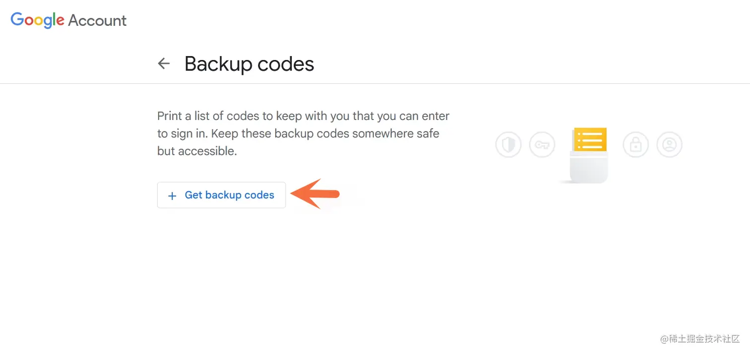Click the user profile circle icon
The image size is (750, 354).
[x=669, y=145]
